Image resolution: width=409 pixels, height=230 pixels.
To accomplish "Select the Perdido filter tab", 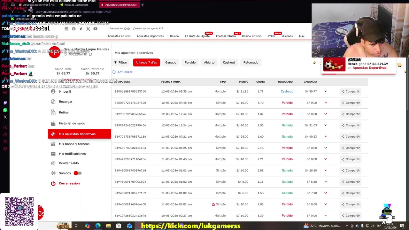I will (190, 62).
